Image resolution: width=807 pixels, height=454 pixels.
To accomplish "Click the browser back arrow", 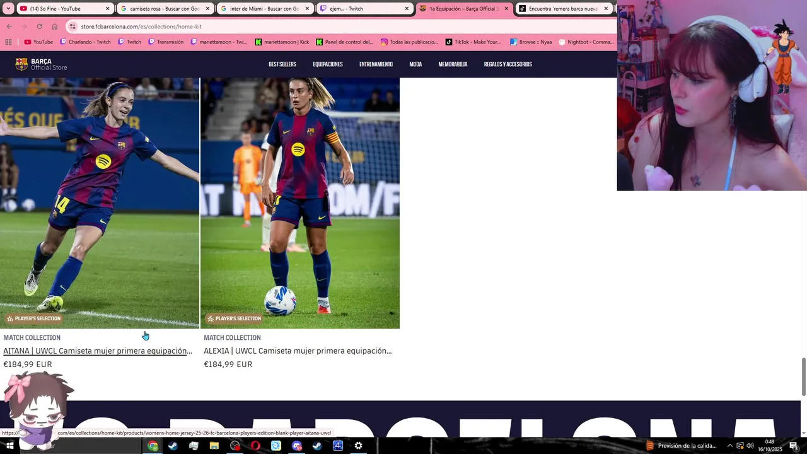I will point(9,26).
